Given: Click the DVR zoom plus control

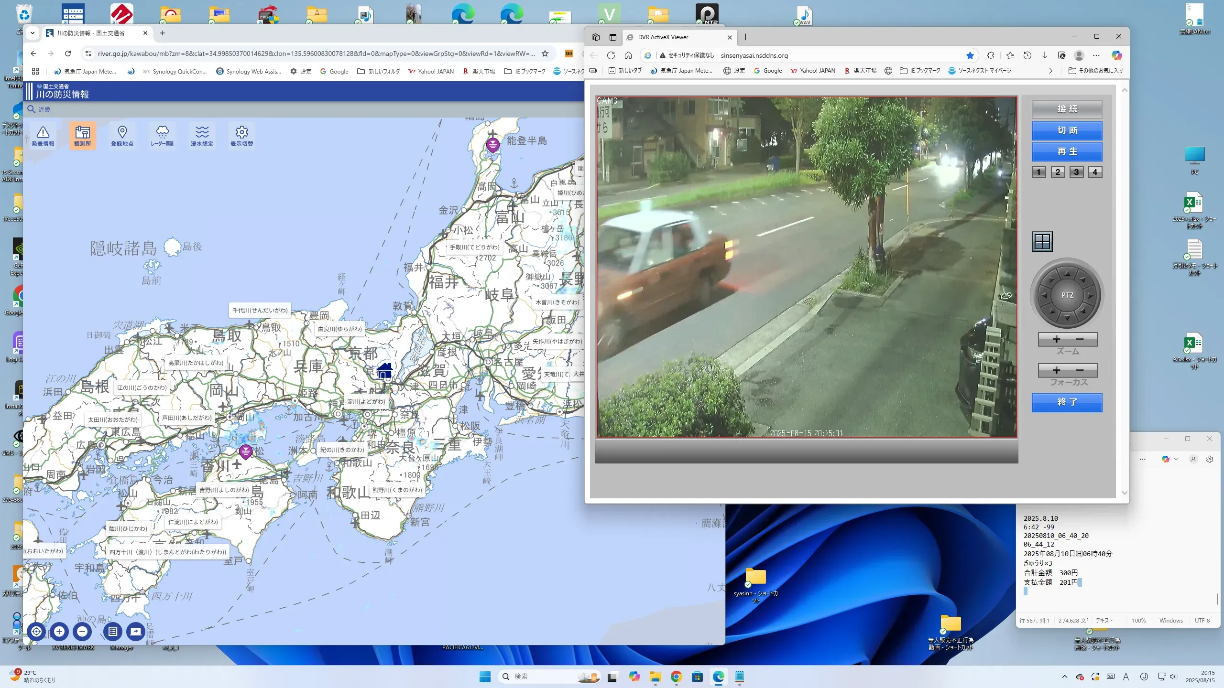Looking at the screenshot, I should tap(1056, 339).
